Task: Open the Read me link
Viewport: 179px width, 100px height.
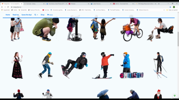Action: coord(16,15)
